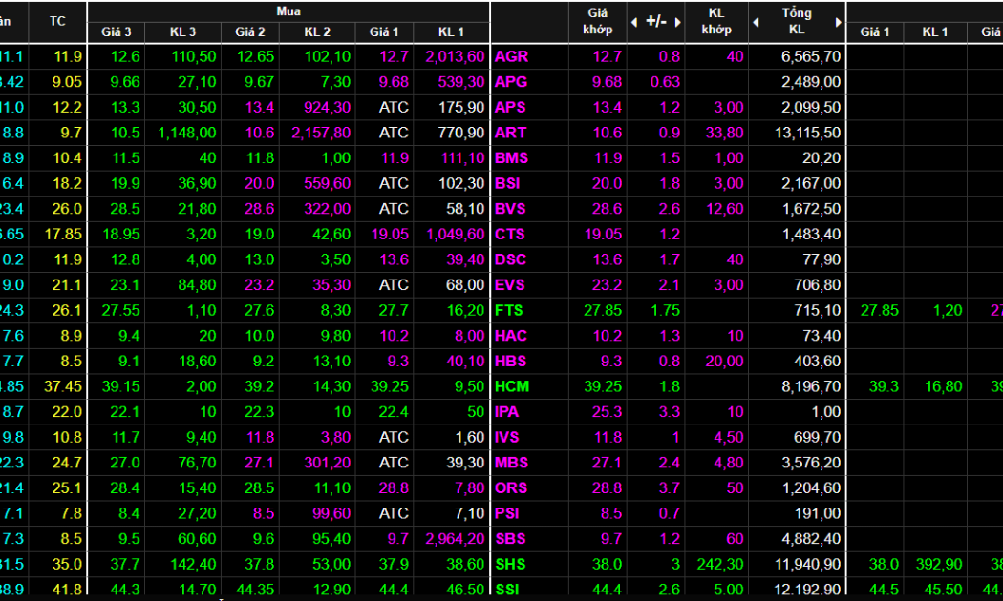
Task: Select ORS change value 3.7
Action: (x=670, y=487)
